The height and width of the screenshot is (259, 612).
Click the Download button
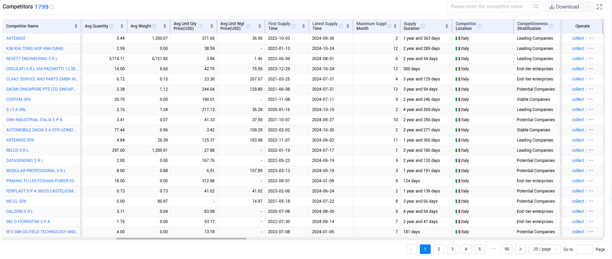point(564,7)
